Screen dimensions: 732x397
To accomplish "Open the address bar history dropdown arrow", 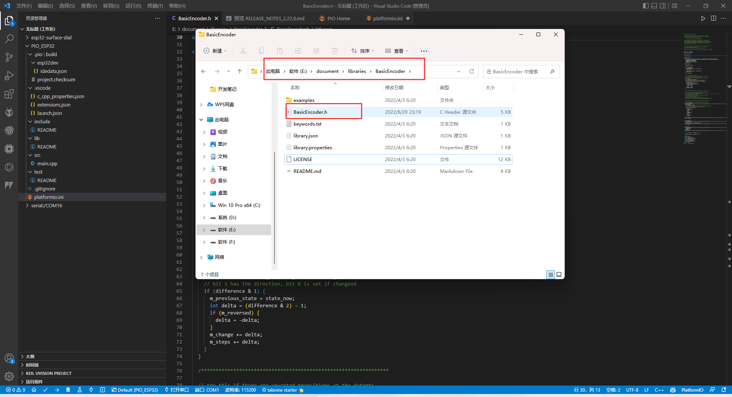I will 459,71.
